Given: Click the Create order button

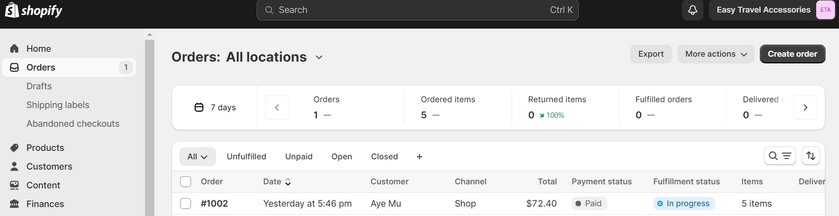Looking at the screenshot, I should click(792, 54).
